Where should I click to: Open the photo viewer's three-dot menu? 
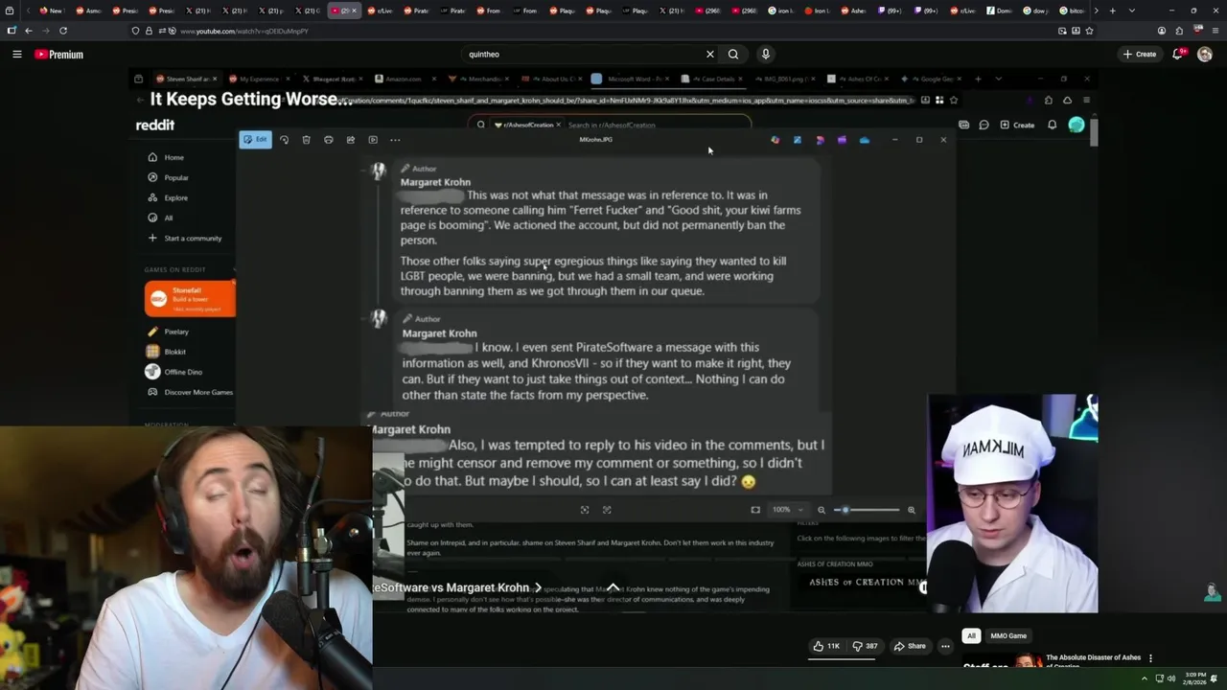click(x=395, y=140)
